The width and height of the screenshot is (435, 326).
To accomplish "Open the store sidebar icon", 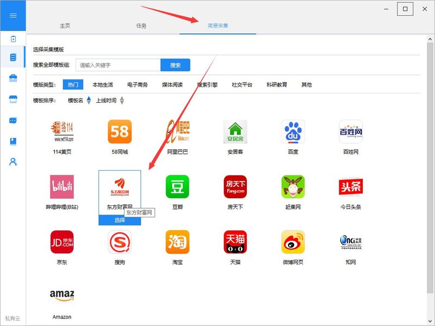I will tap(13, 99).
